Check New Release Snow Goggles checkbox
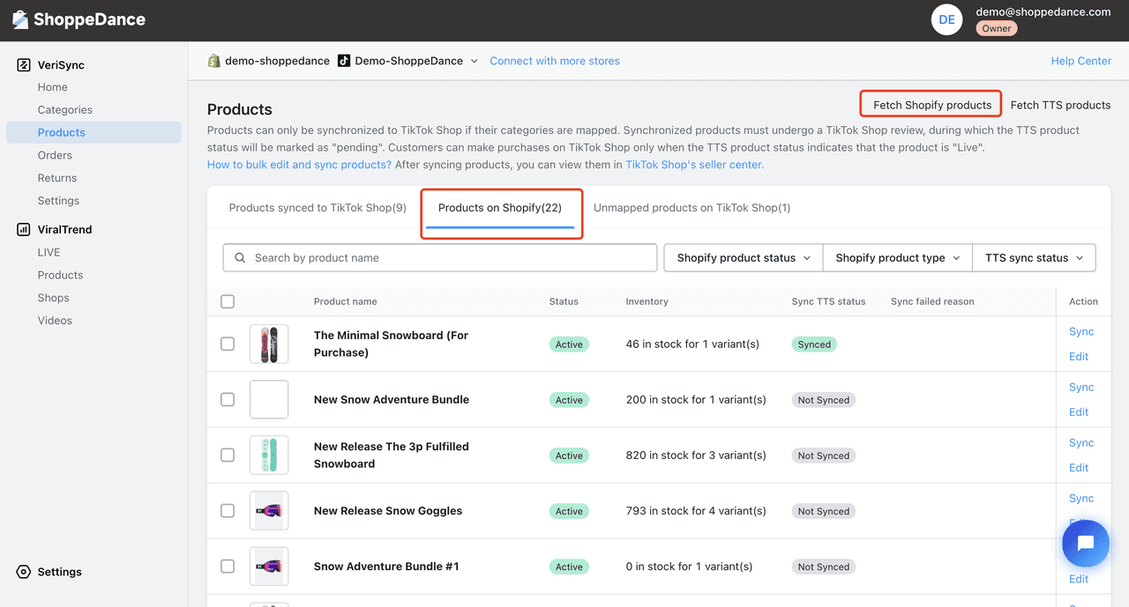Screen dimensions: 1129x607 (228, 510)
